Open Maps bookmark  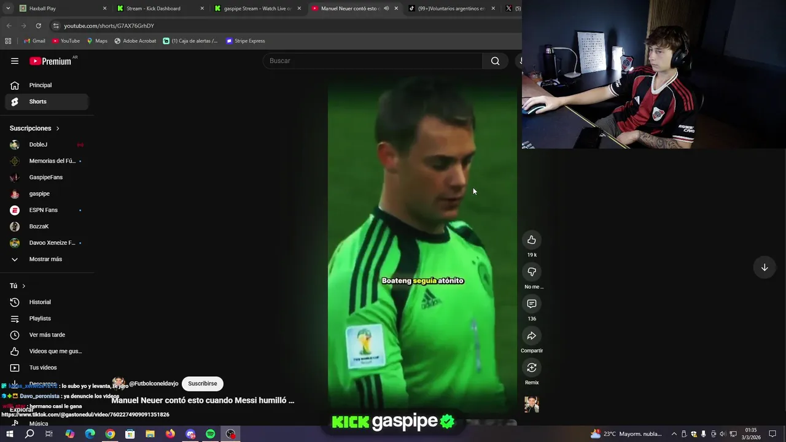point(97,41)
